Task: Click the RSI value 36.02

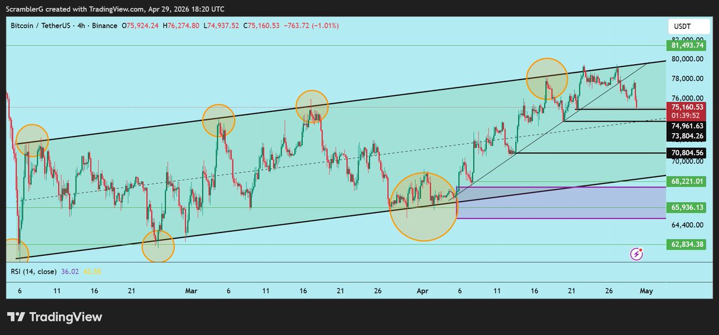Action: pyautogui.click(x=70, y=271)
